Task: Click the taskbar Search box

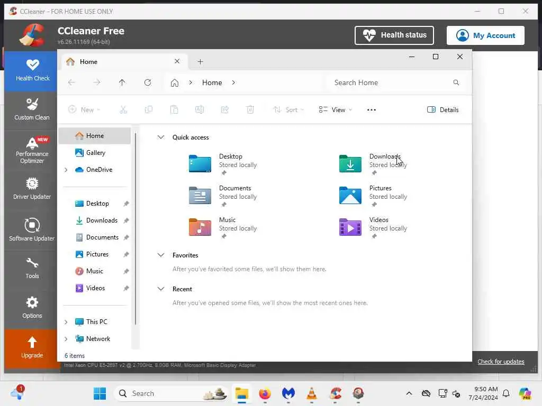Action: (x=171, y=393)
